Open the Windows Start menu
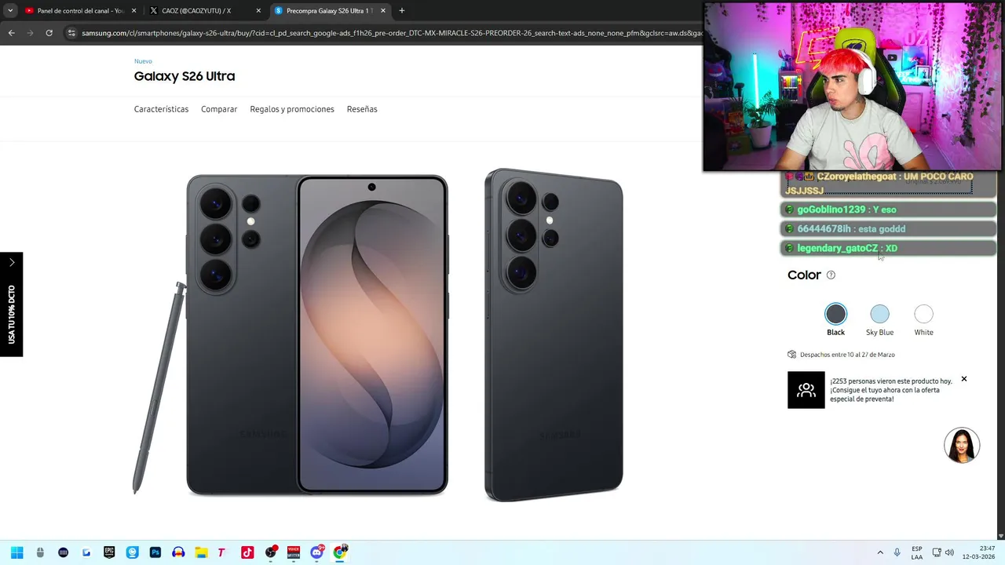 tap(16, 552)
